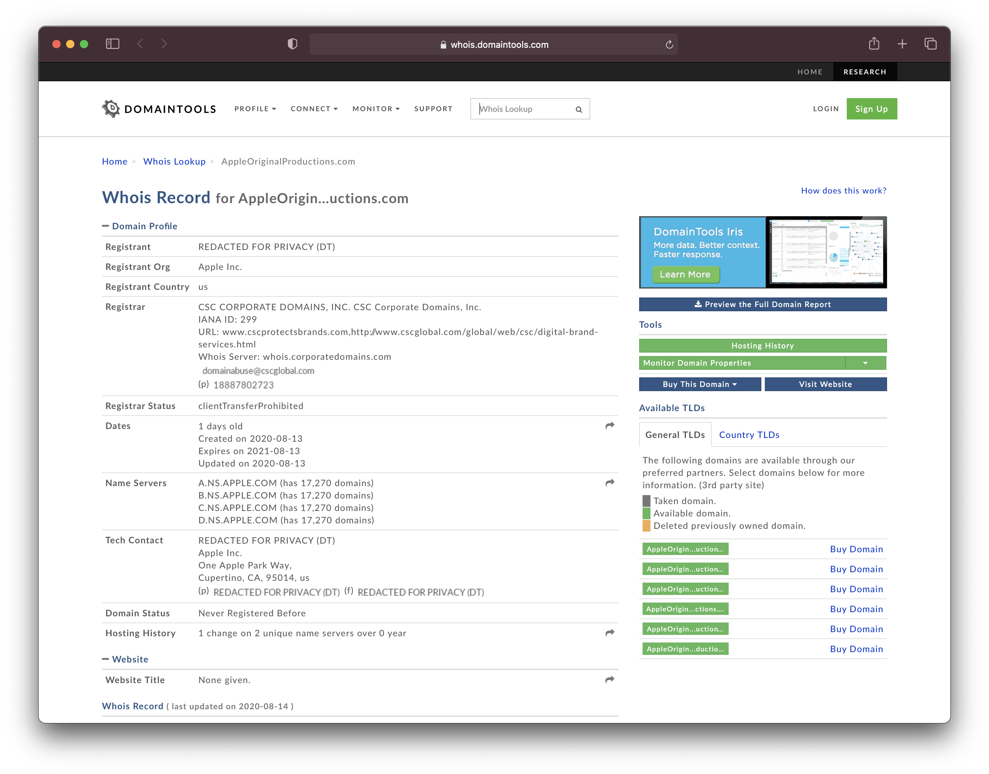Screen dimensions: 989x774
Task: Toggle the Safari sidebar icon
Action: [112, 44]
